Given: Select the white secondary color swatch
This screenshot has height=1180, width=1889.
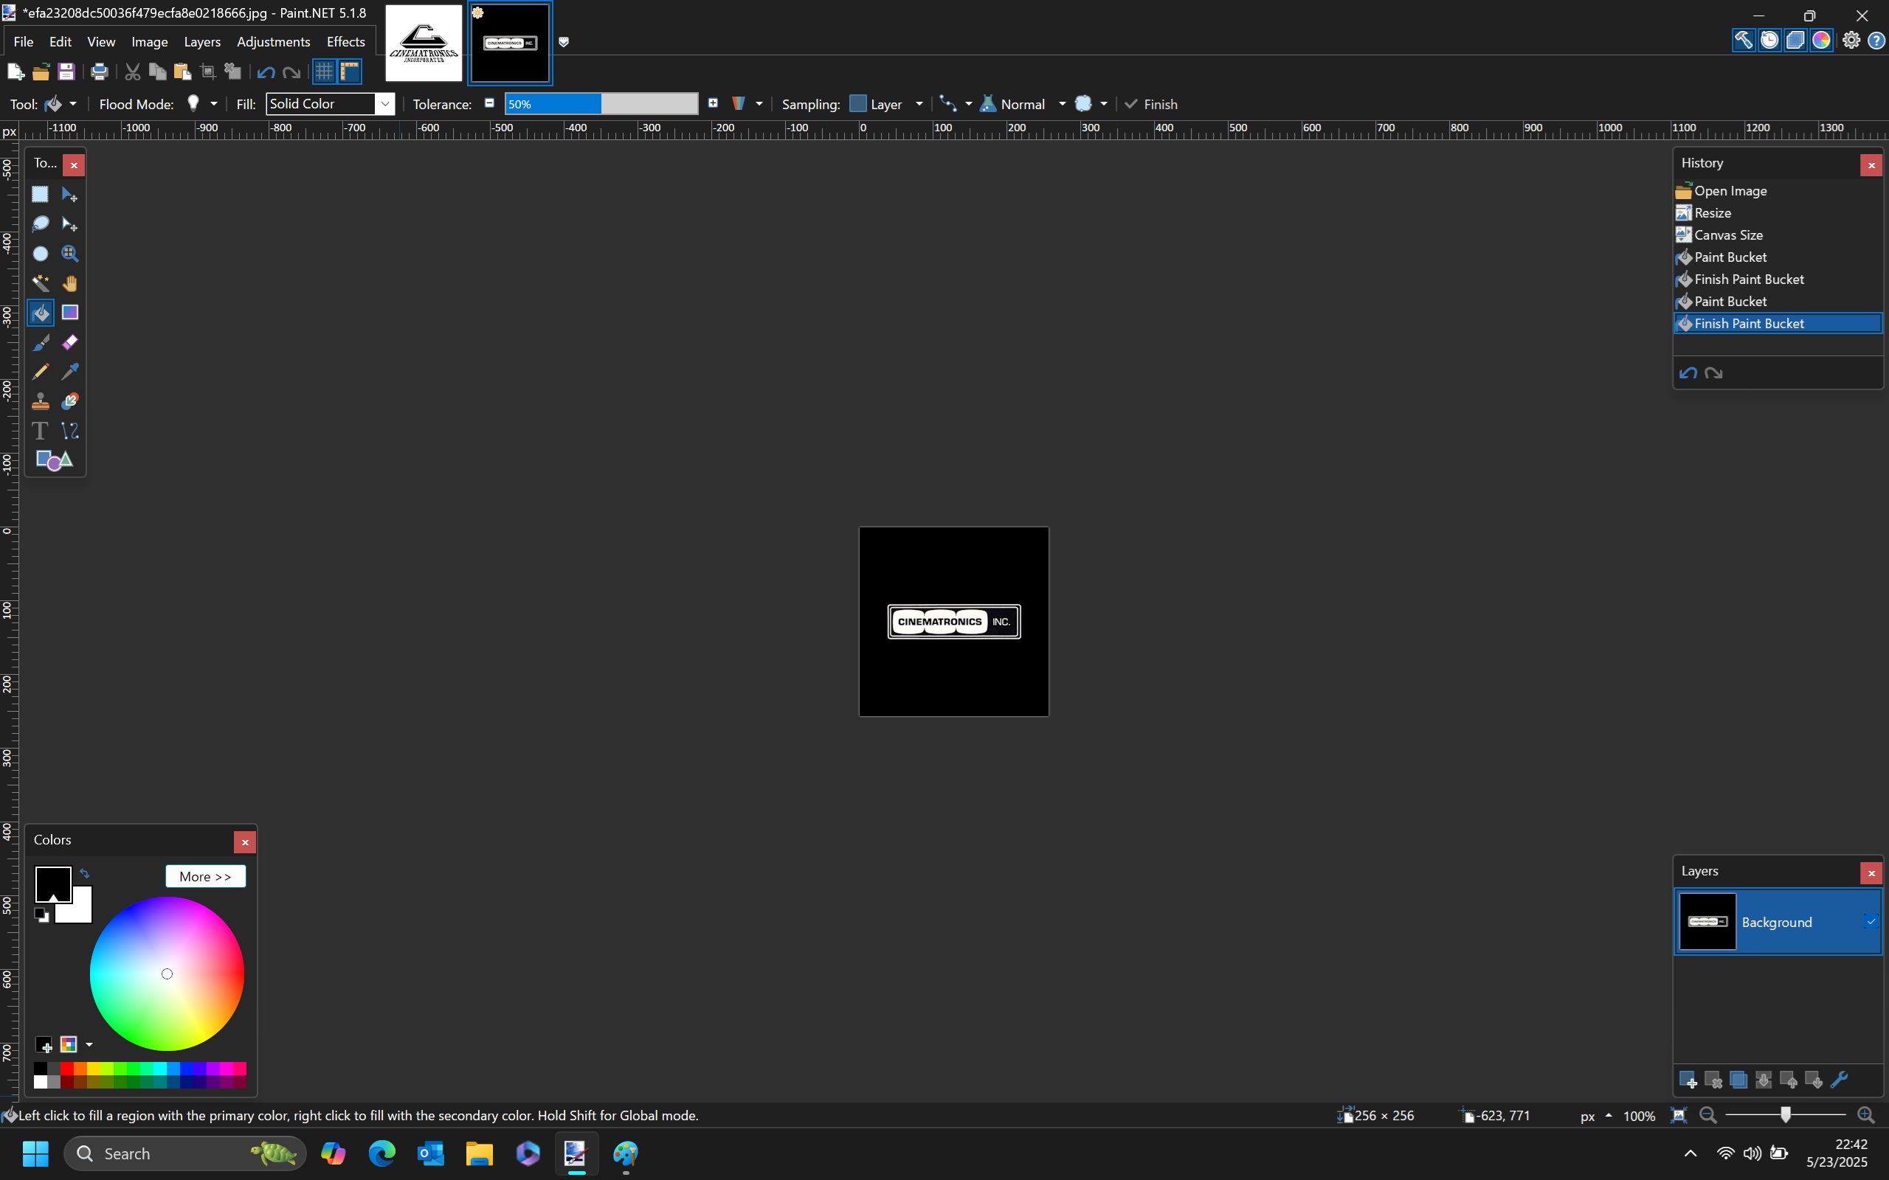Looking at the screenshot, I should (x=81, y=912).
